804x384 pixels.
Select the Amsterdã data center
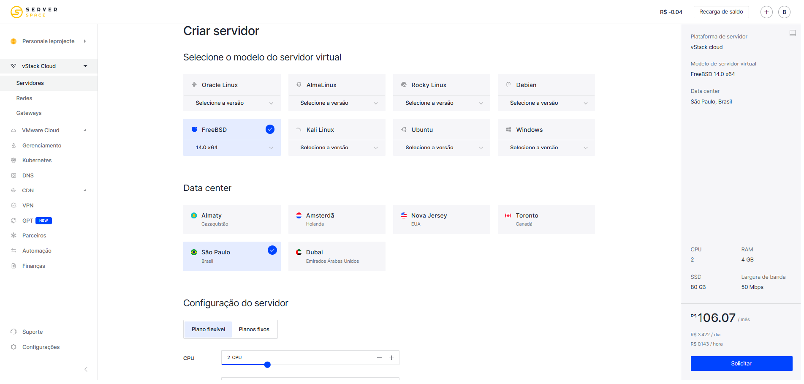coord(337,219)
